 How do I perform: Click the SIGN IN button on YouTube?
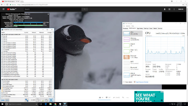tap(181, 9)
